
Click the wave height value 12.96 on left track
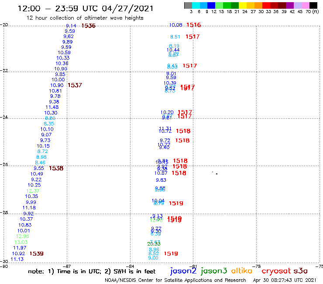(x=23, y=236)
